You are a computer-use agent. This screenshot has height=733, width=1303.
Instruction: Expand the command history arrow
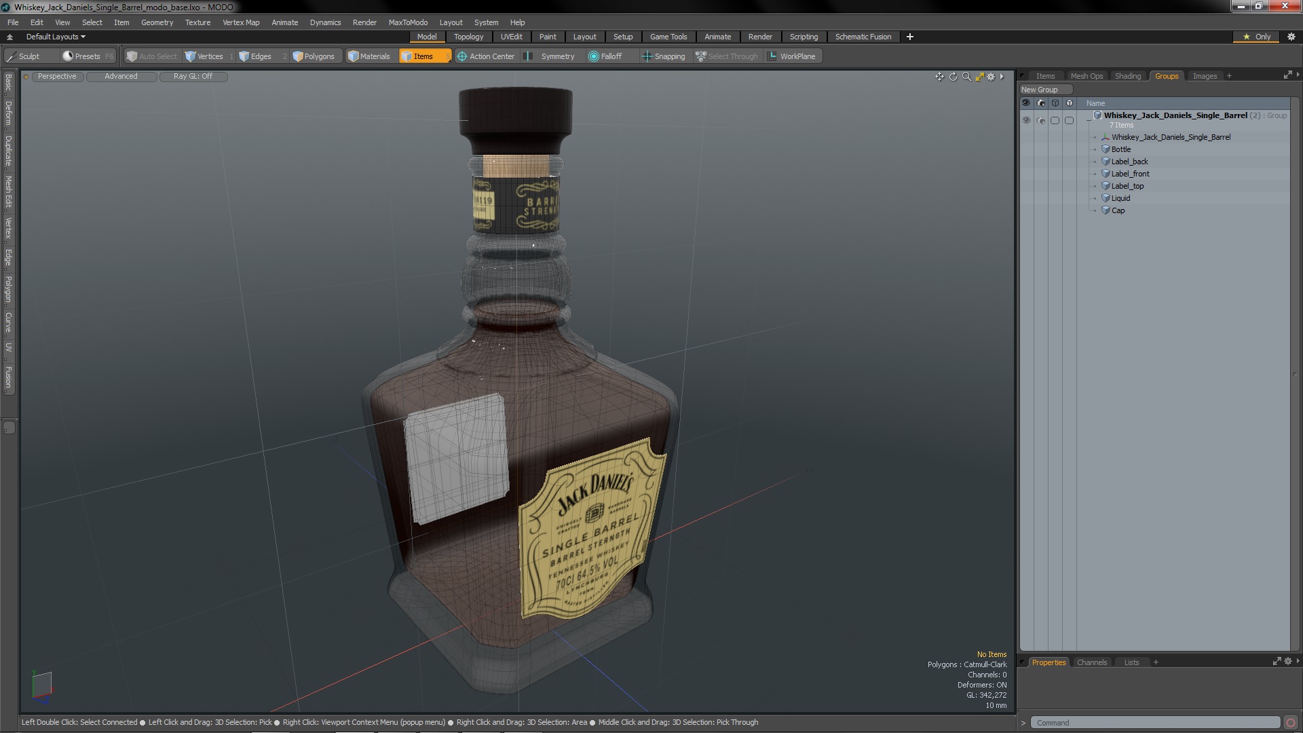coord(1023,723)
